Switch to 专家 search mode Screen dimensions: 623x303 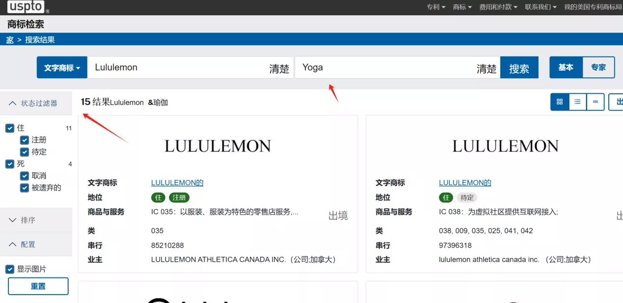click(598, 67)
